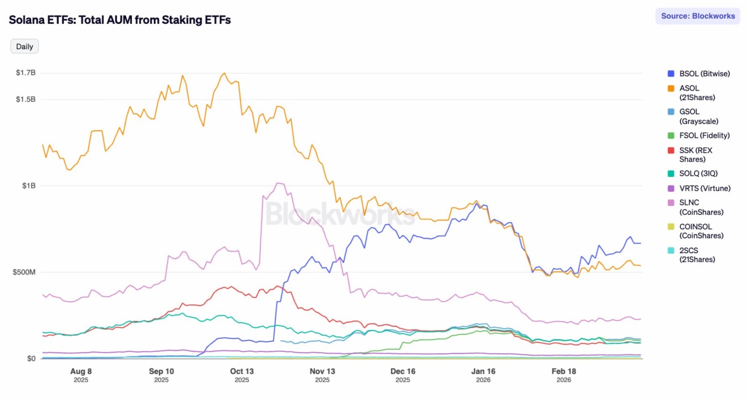Click the FSOL green legend swatch
Viewport: 748px width, 399px height.
click(x=671, y=135)
